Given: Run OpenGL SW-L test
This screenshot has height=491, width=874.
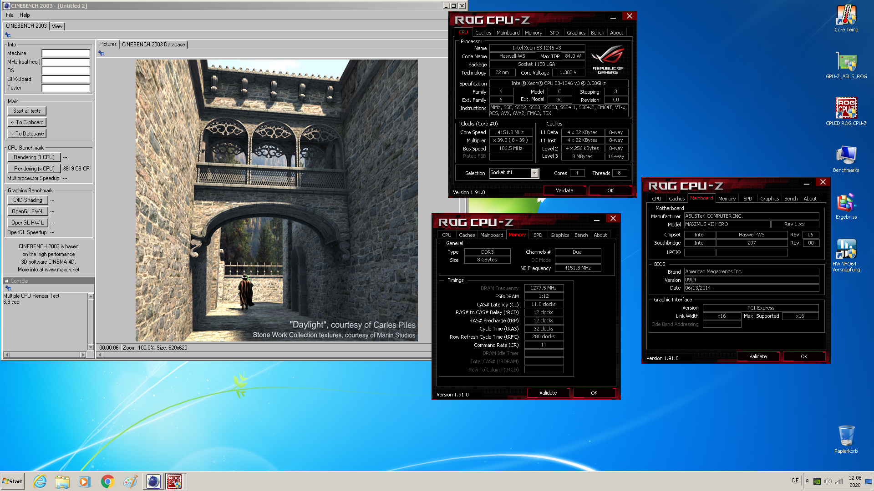Looking at the screenshot, I should click(x=28, y=211).
